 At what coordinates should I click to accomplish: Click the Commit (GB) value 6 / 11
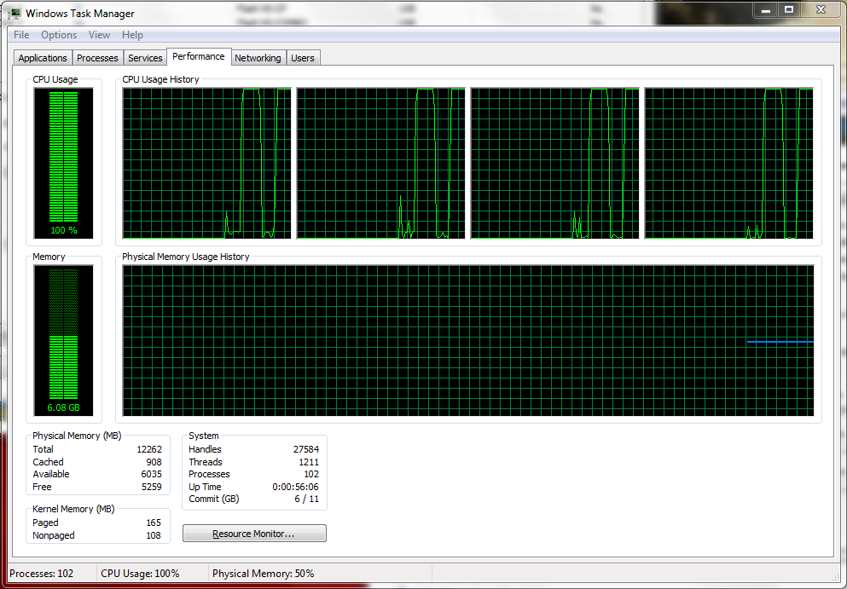coord(307,499)
